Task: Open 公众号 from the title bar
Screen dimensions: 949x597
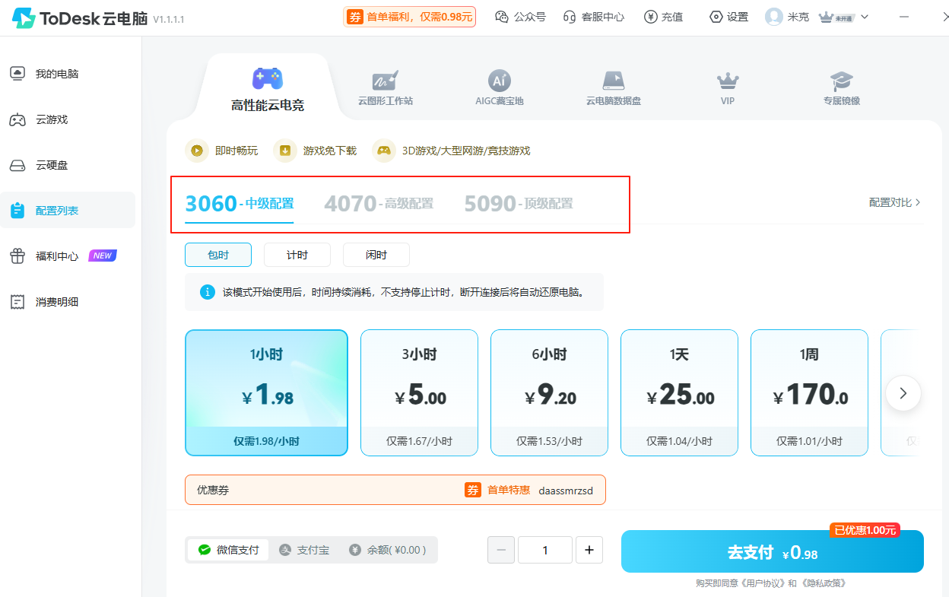Action: 521,17
